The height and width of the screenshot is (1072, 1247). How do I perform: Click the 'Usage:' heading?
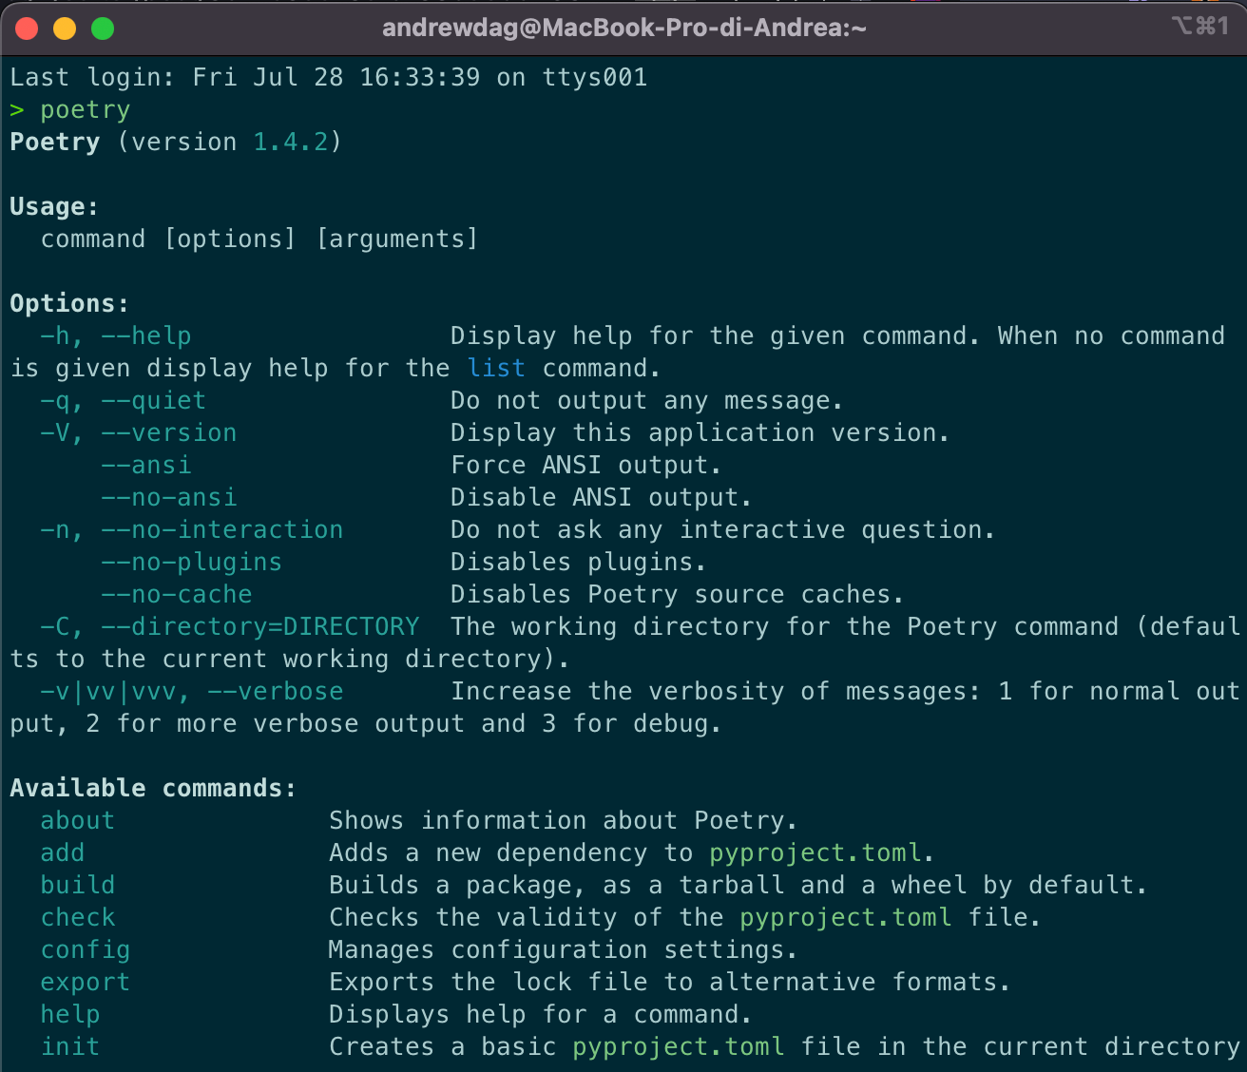54,206
